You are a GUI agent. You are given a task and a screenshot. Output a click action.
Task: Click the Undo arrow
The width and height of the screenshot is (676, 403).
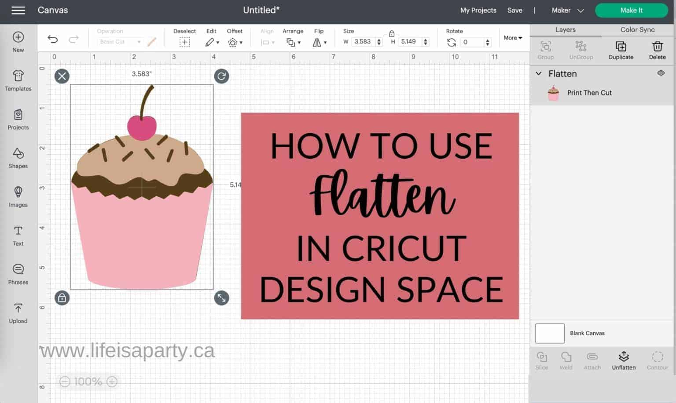point(53,39)
